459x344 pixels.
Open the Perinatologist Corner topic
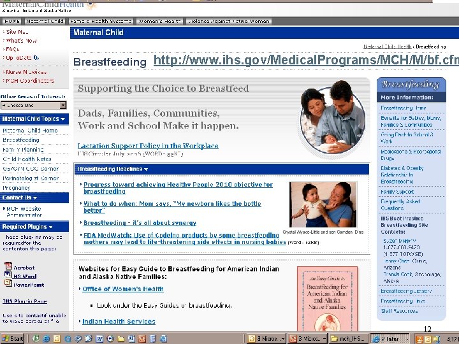click(x=31, y=178)
